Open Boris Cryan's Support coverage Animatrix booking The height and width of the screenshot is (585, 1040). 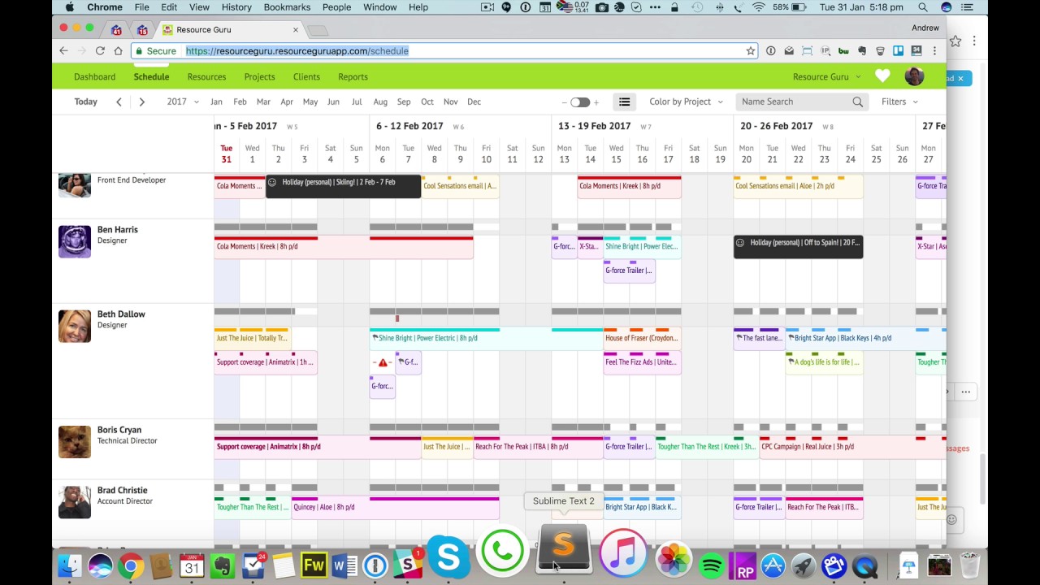click(x=318, y=446)
